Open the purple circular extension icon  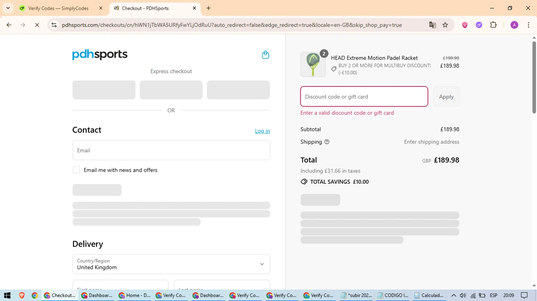point(479,25)
